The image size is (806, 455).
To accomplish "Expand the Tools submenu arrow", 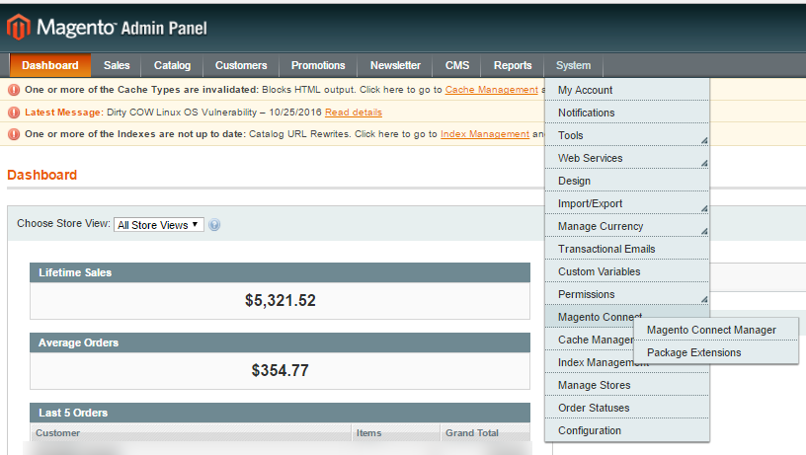I will pyautogui.click(x=704, y=141).
